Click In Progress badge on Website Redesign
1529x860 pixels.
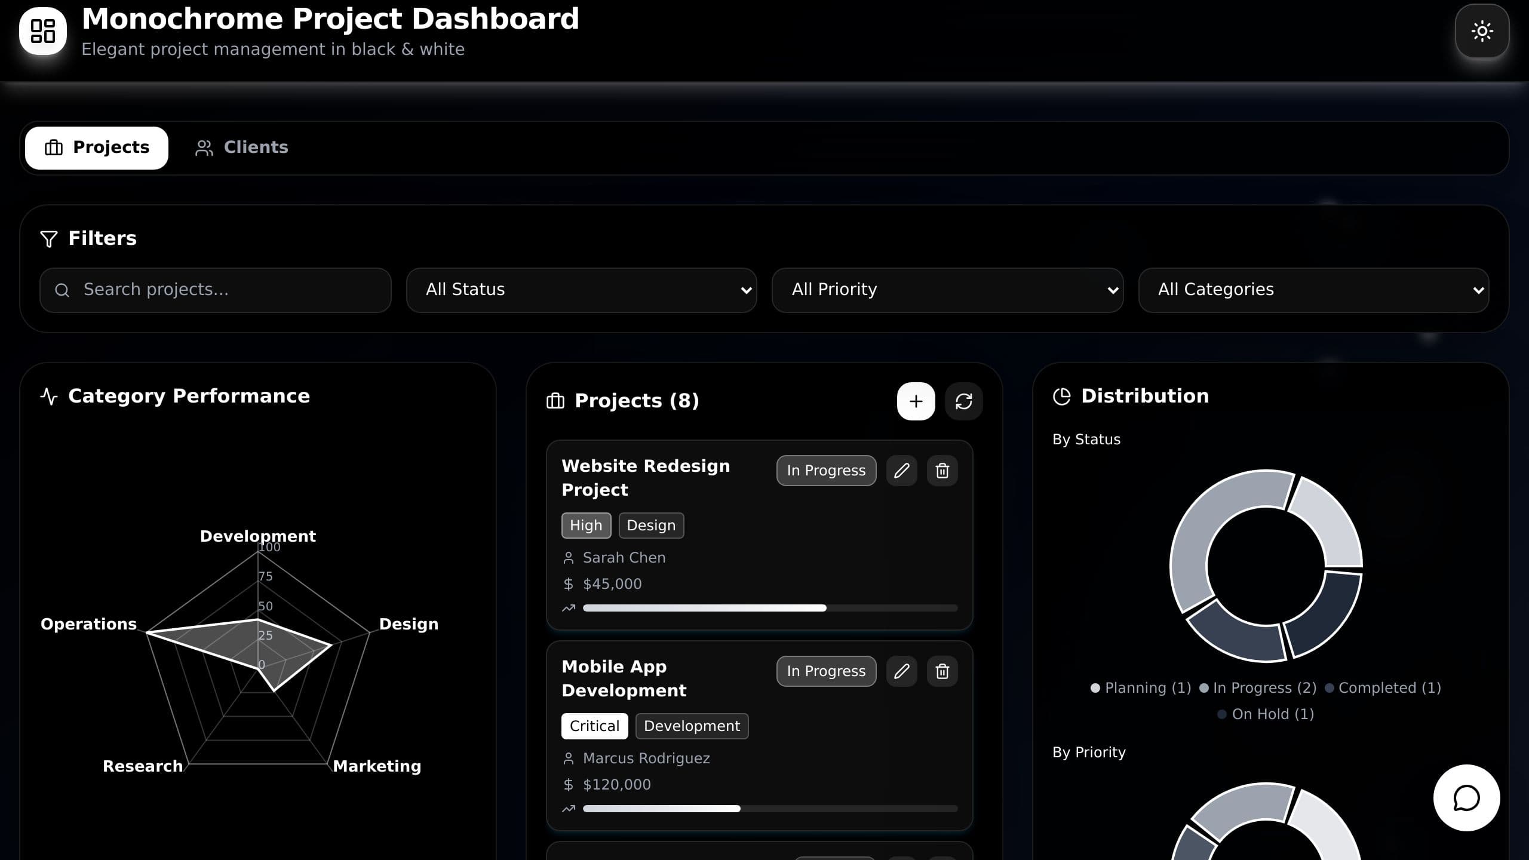(827, 471)
